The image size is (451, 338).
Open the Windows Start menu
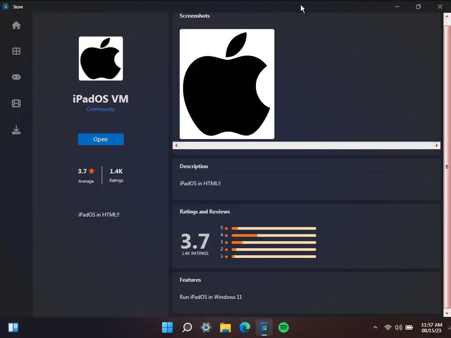(x=167, y=327)
